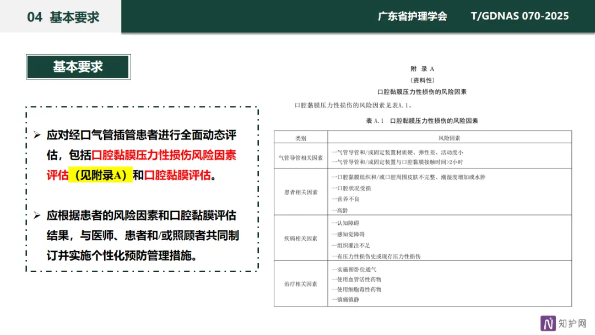The width and height of the screenshot is (595, 335).
Task: Click the line ending '潮湿度增加或水肿'
Action: [x=408, y=177]
